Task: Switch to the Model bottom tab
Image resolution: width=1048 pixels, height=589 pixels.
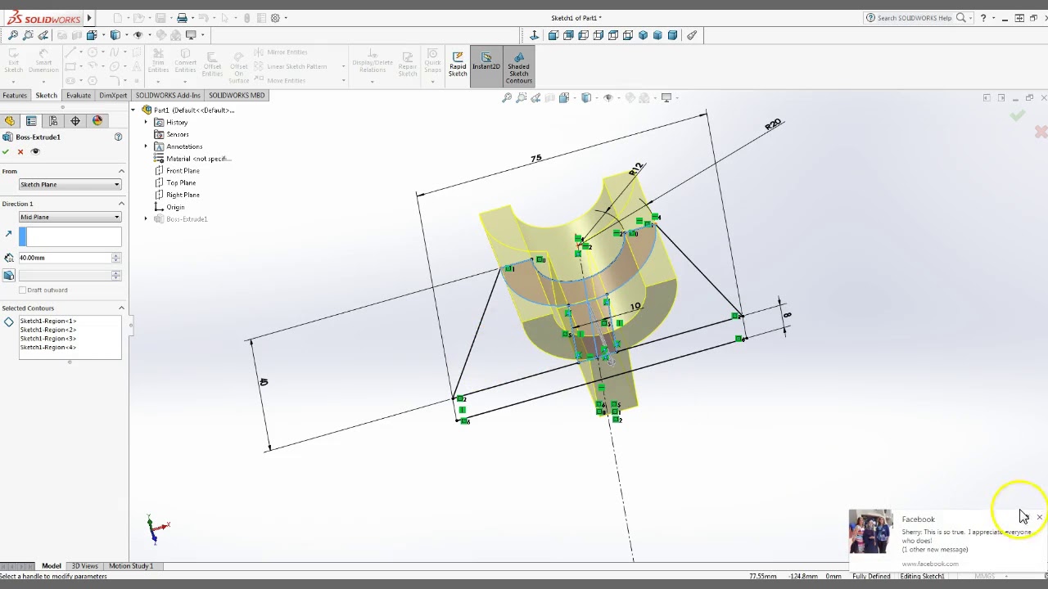Action: (x=52, y=566)
